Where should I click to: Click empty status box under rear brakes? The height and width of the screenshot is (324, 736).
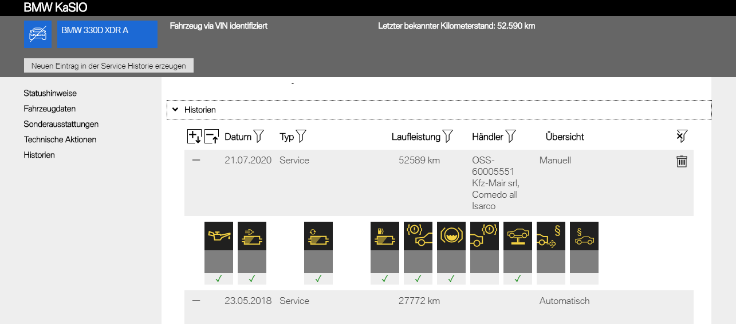(485, 278)
